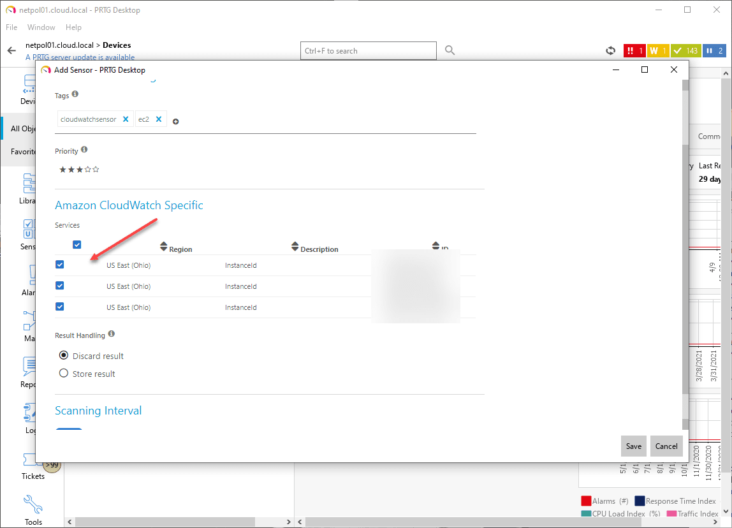The width and height of the screenshot is (732, 528).
Task: Set priority to five stars
Action: pos(96,169)
